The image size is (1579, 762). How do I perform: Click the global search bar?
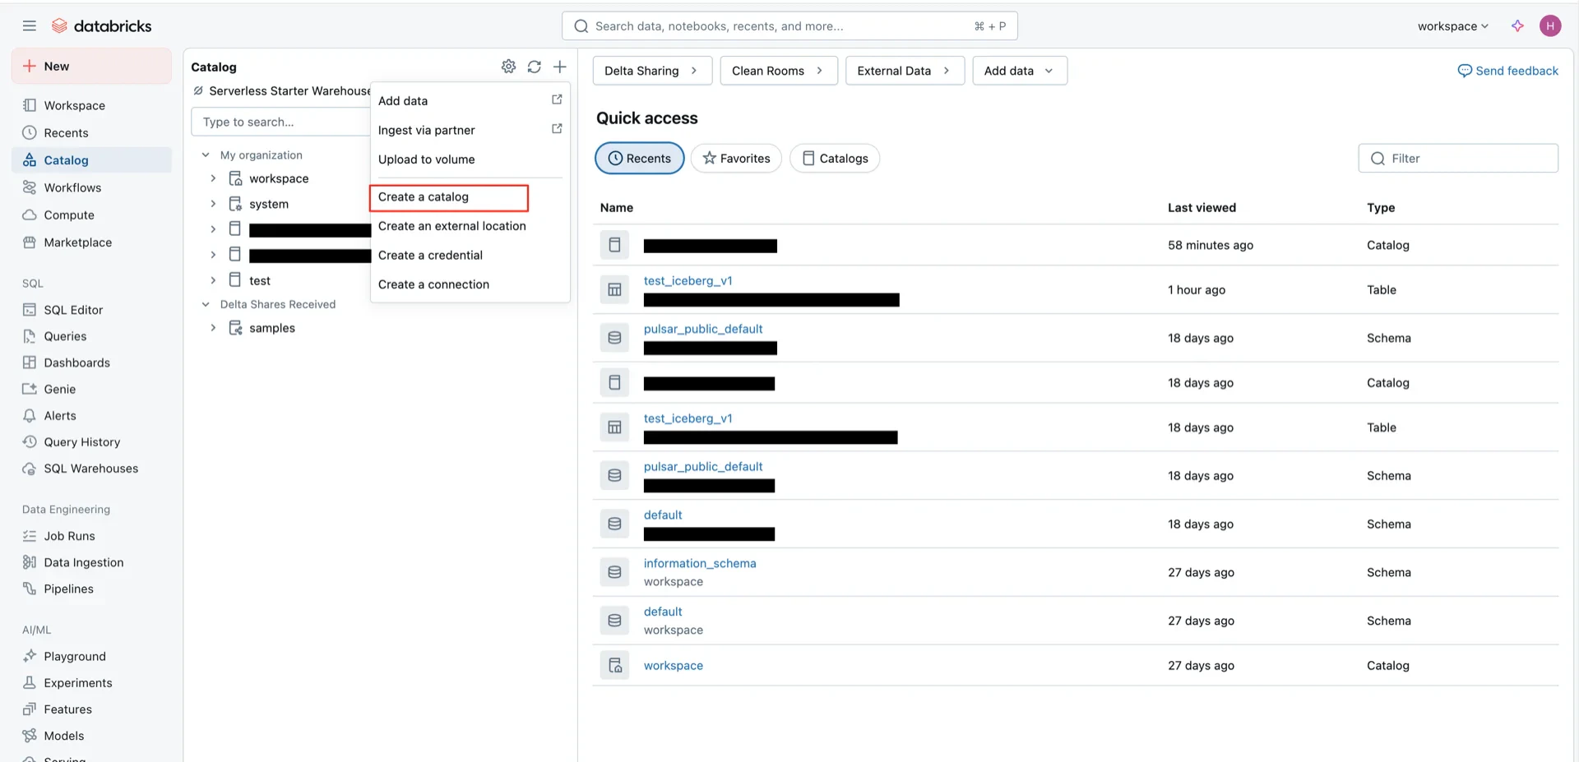tap(789, 26)
